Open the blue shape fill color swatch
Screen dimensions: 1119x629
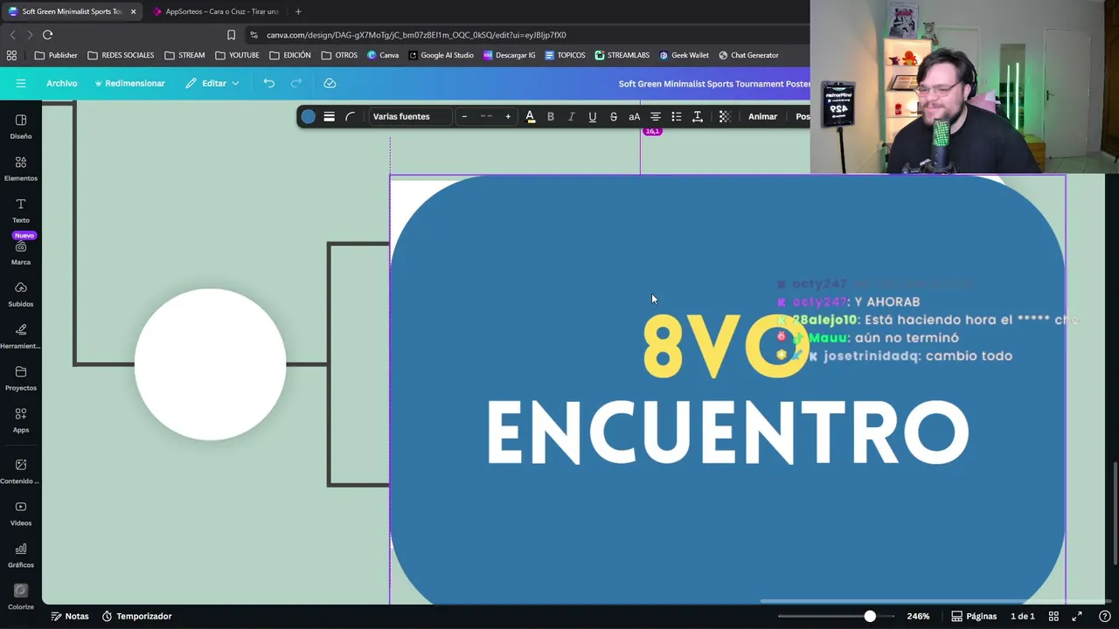click(309, 116)
